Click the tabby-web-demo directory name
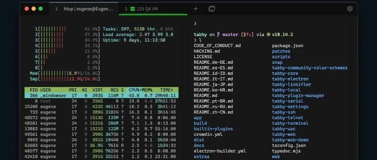The image size is (377, 160). coord(290,140)
